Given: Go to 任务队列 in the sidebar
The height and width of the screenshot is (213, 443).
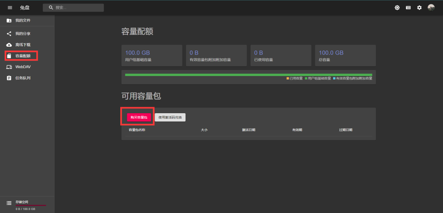Looking at the screenshot, I should click(x=23, y=78).
